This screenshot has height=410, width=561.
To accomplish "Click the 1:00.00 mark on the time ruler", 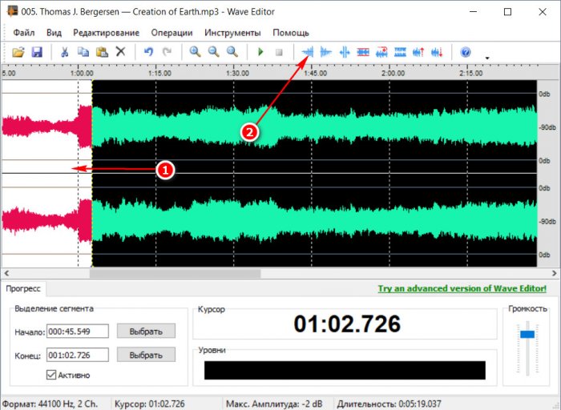I will coord(82,74).
